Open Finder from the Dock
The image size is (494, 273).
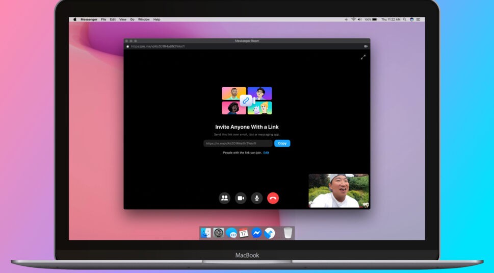pos(206,233)
